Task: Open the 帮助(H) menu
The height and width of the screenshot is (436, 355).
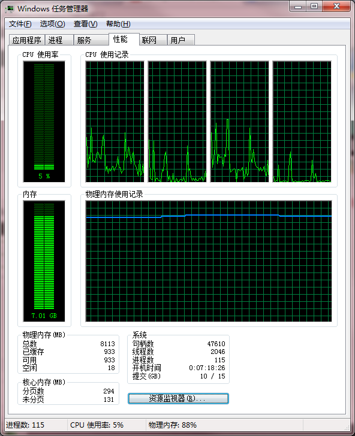Action: click(118, 24)
